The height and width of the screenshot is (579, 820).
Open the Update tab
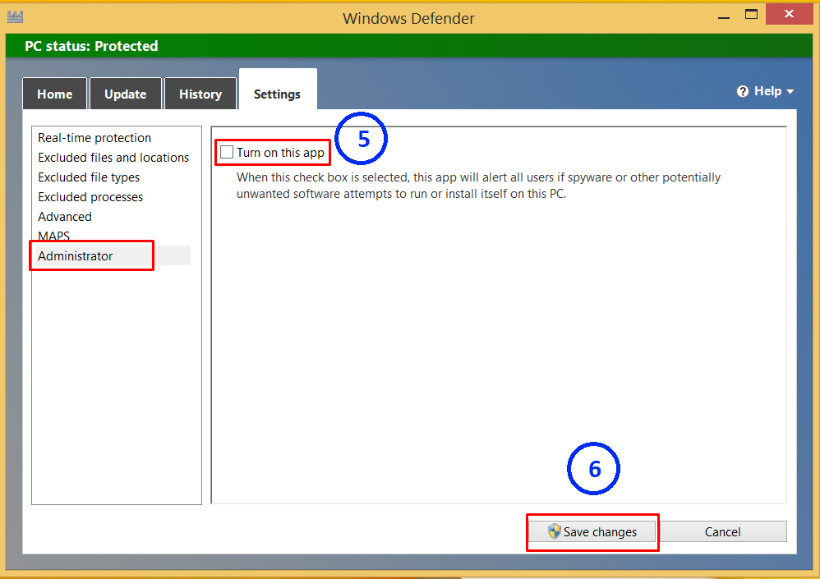coord(125,94)
